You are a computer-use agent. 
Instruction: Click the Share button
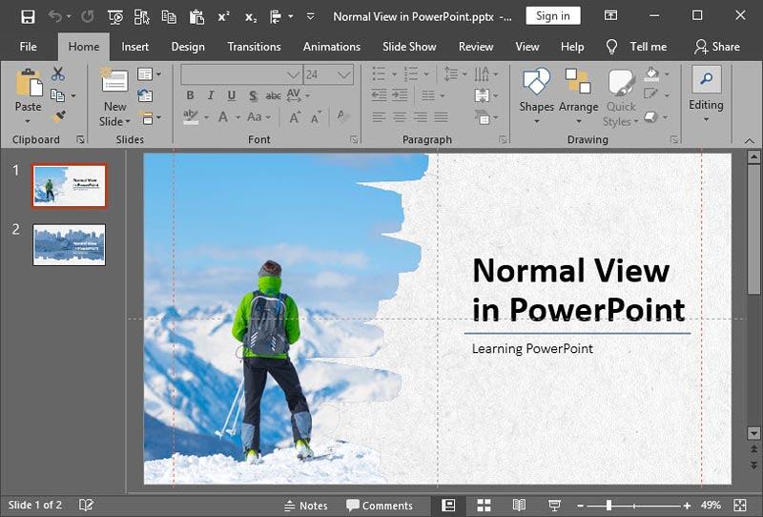click(x=717, y=47)
